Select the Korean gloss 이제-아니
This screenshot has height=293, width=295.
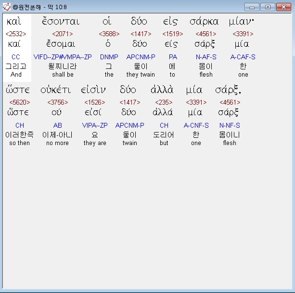57,135
